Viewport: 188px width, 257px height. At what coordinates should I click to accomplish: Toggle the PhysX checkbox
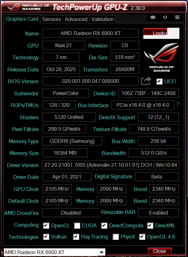[116, 237]
